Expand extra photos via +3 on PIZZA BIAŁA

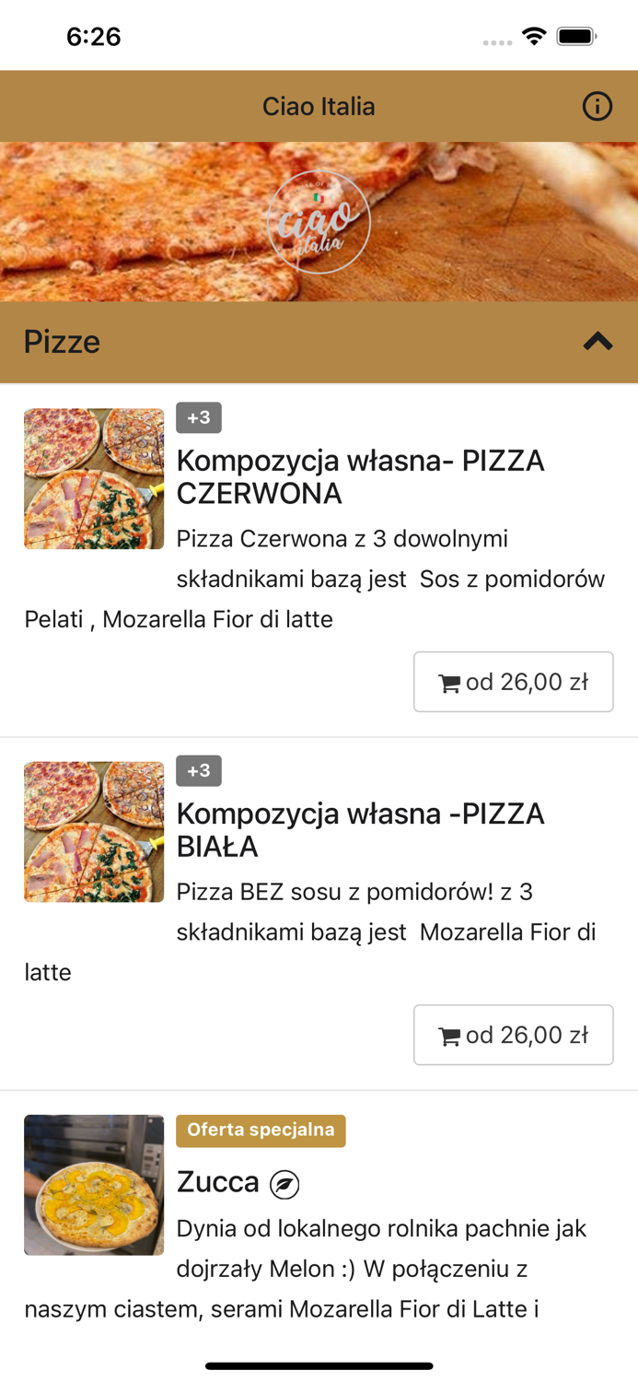pos(198,770)
